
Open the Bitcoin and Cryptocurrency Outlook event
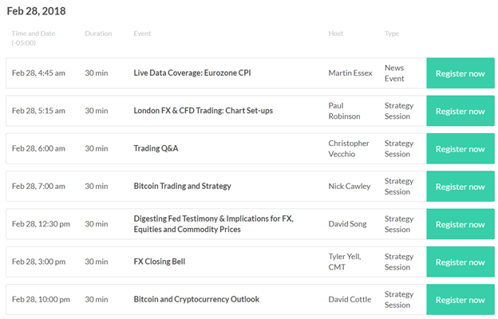(x=196, y=300)
